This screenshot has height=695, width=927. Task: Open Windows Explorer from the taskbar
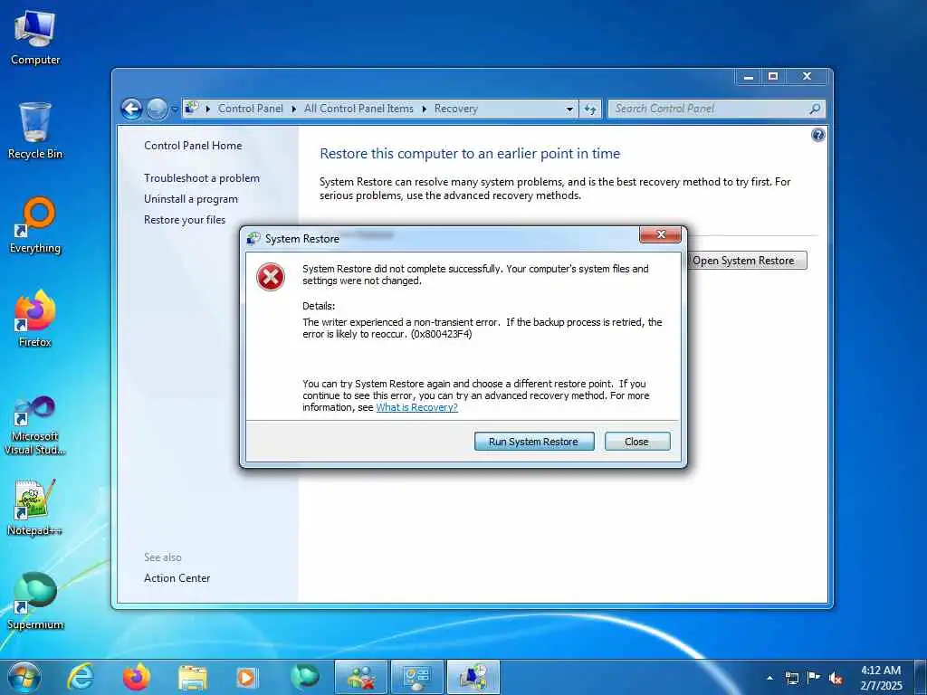[x=192, y=677]
